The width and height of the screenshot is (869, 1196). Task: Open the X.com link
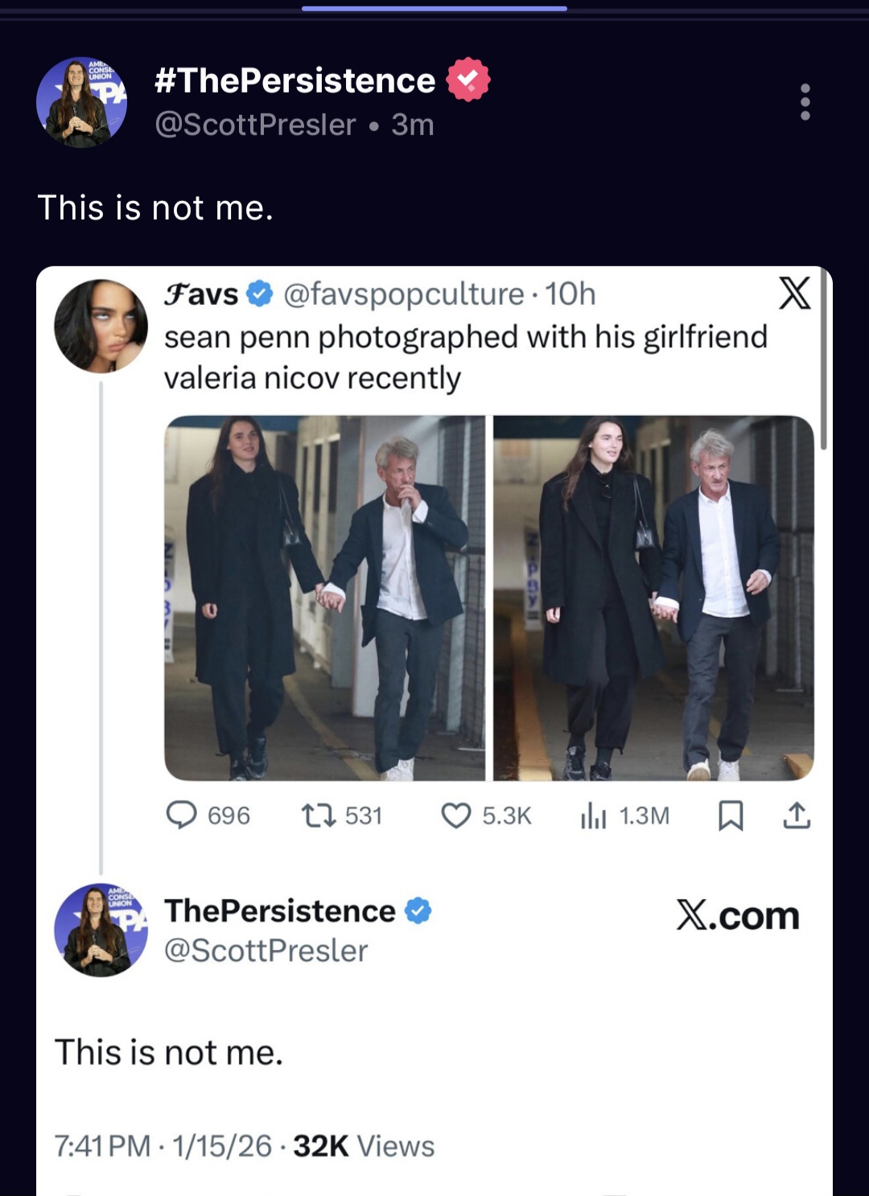click(735, 916)
